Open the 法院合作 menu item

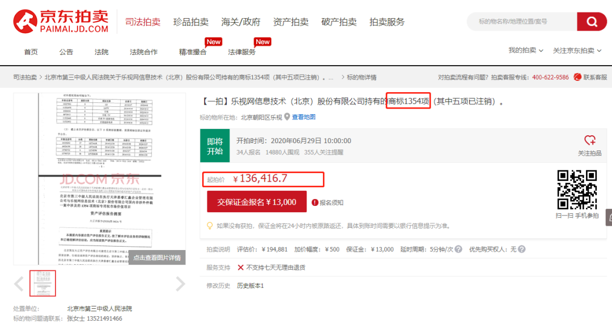[143, 52]
